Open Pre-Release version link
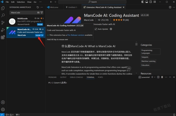Image resolution: width=176 pixels, height=116 pixels. [x=76, y=35]
